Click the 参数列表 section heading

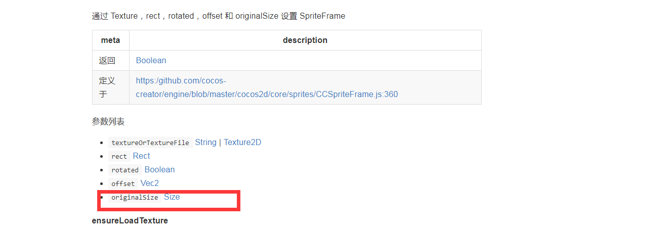(x=108, y=122)
